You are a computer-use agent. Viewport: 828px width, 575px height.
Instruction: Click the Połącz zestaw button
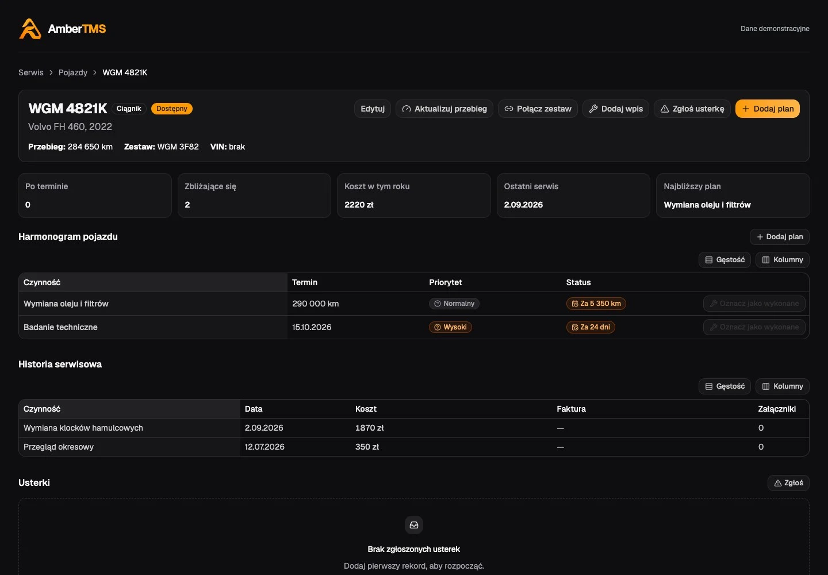click(538, 109)
